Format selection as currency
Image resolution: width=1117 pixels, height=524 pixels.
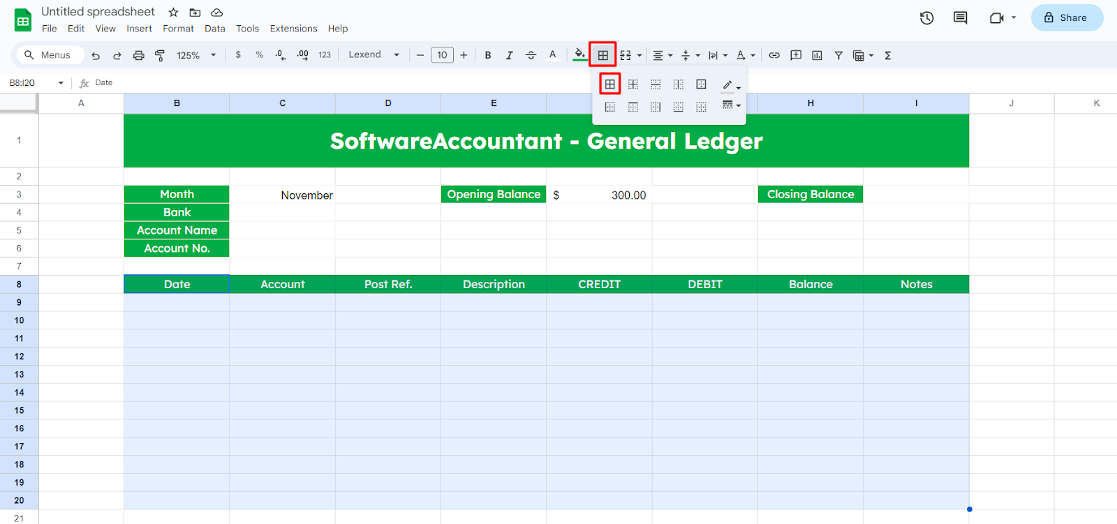238,54
